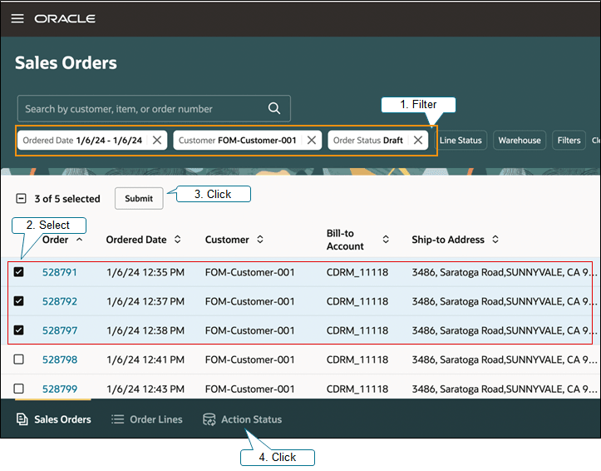Viewport: 601px width, 471px height.
Task: Sort by the Order column arrow
Action: point(79,240)
